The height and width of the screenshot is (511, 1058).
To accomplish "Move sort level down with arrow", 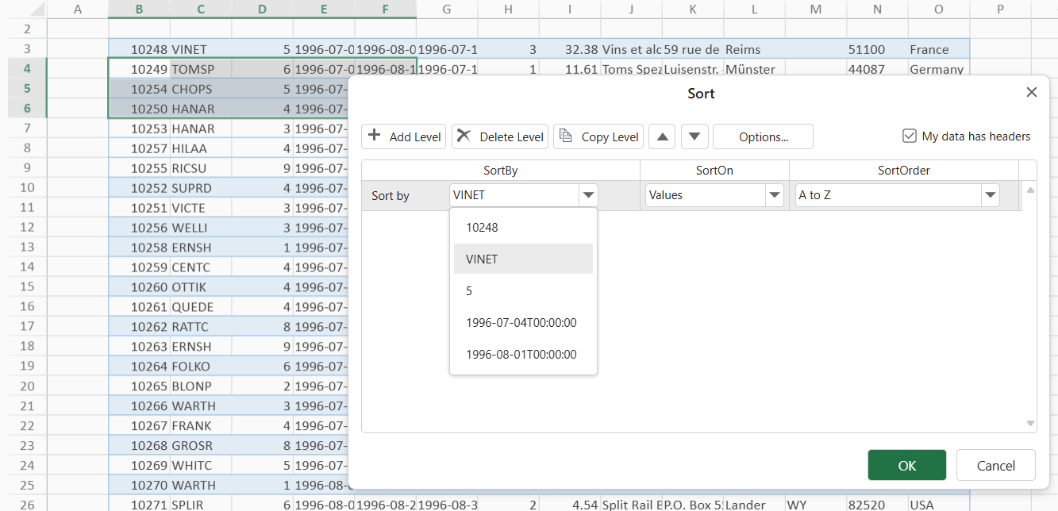I will point(694,136).
